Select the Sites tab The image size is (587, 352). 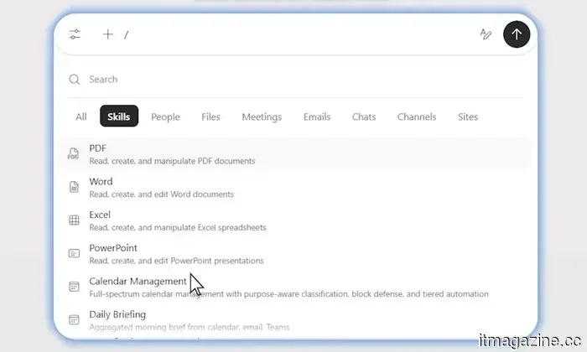(x=468, y=116)
